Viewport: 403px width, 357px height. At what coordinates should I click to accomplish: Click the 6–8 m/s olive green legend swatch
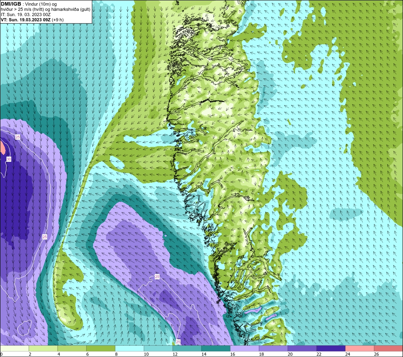(101, 348)
